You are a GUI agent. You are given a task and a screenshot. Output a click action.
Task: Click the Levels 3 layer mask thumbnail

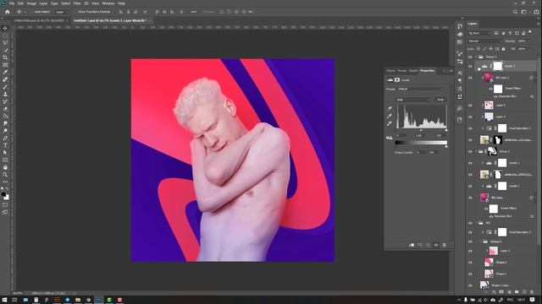click(x=497, y=66)
